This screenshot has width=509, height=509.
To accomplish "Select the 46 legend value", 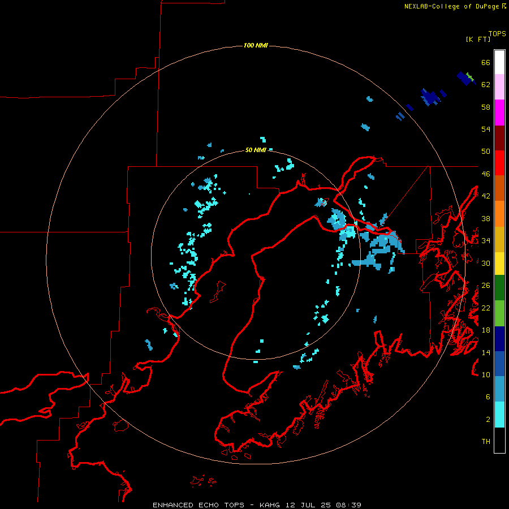I will (x=486, y=174).
